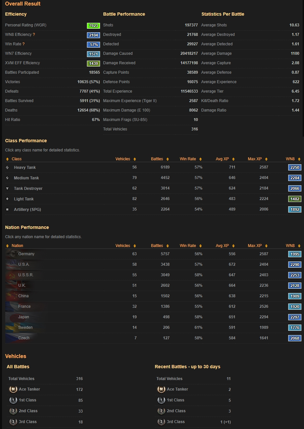304x429 pixels.
Task: Click the Ace Tanker badge under All Battles
Action: 13,389
